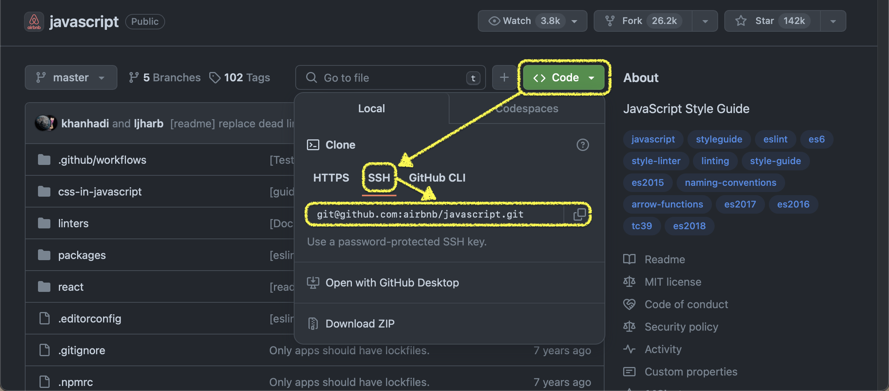Viewport: 889px width, 391px height.
Task: Open the 5 Branches link
Action: pos(165,77)
